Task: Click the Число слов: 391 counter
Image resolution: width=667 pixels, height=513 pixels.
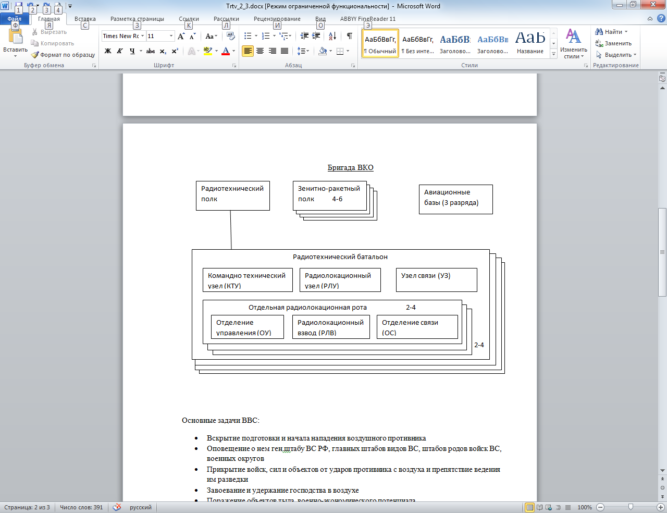Action: point(81,507)
